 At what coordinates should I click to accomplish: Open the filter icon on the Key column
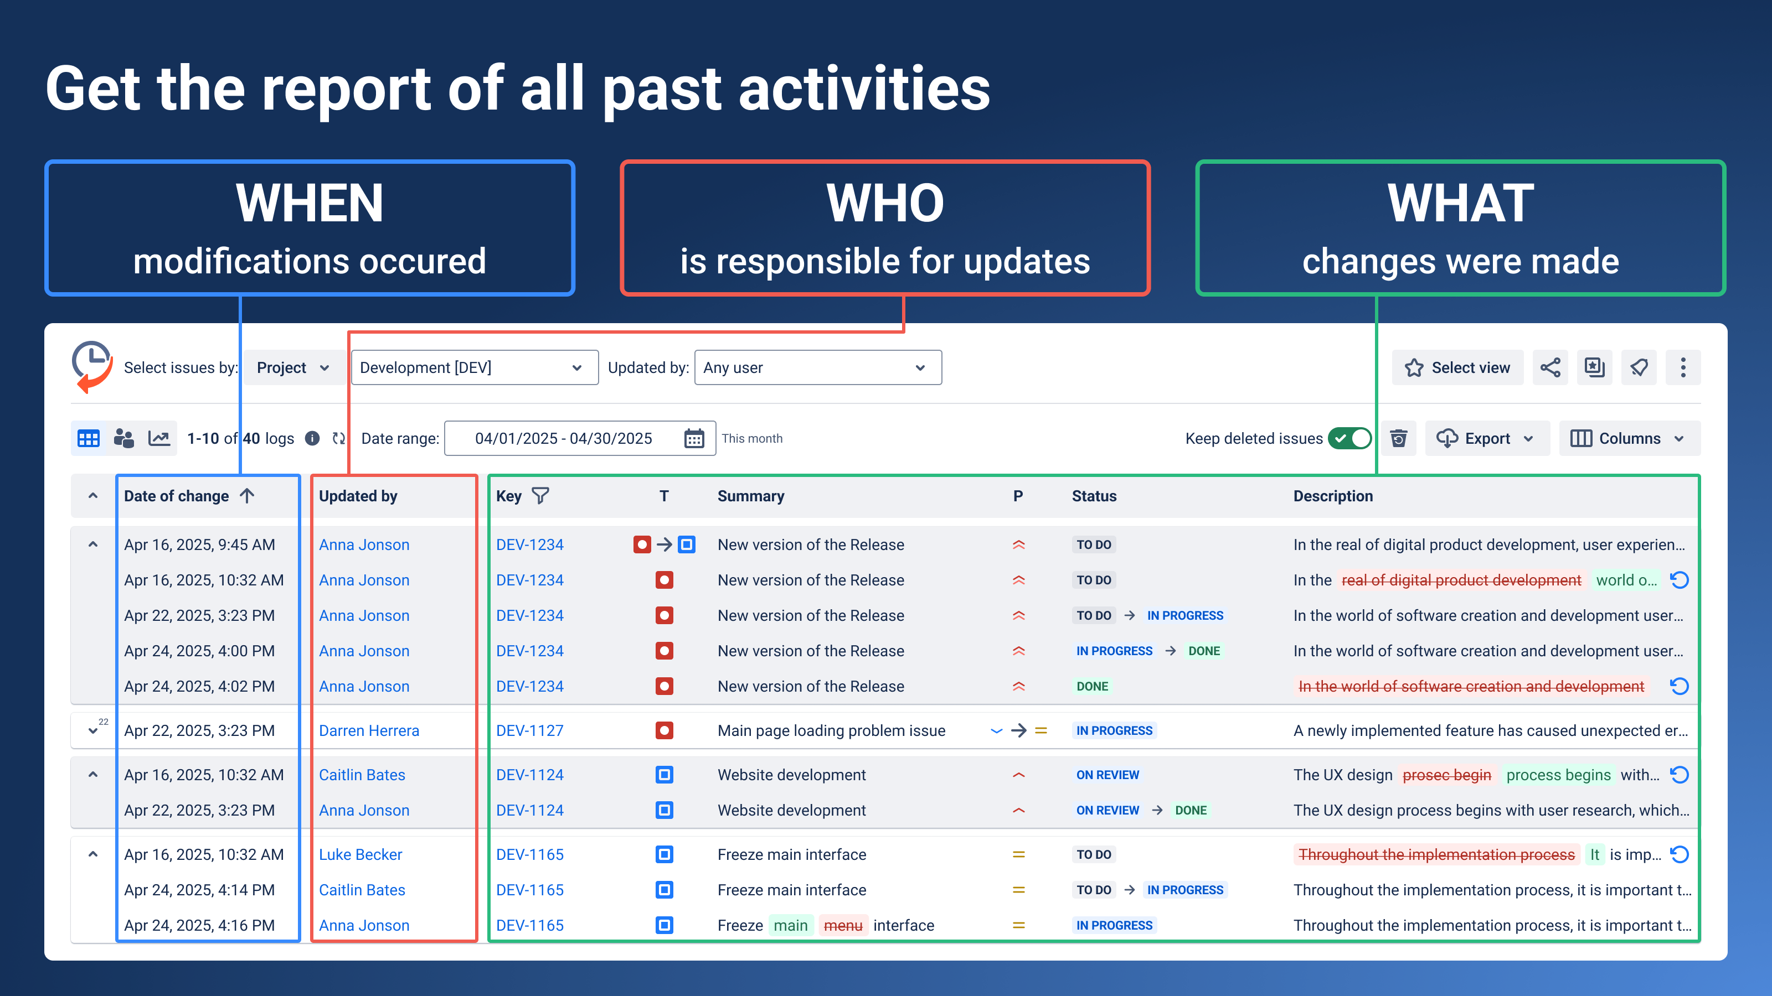coord(542,496)
